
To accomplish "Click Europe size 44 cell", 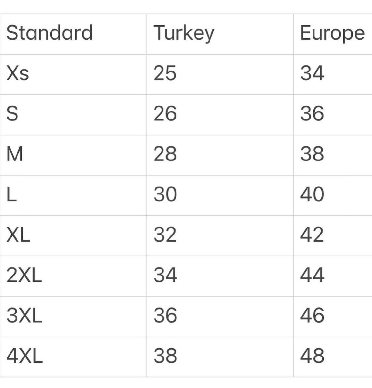I will coord(312,275).
